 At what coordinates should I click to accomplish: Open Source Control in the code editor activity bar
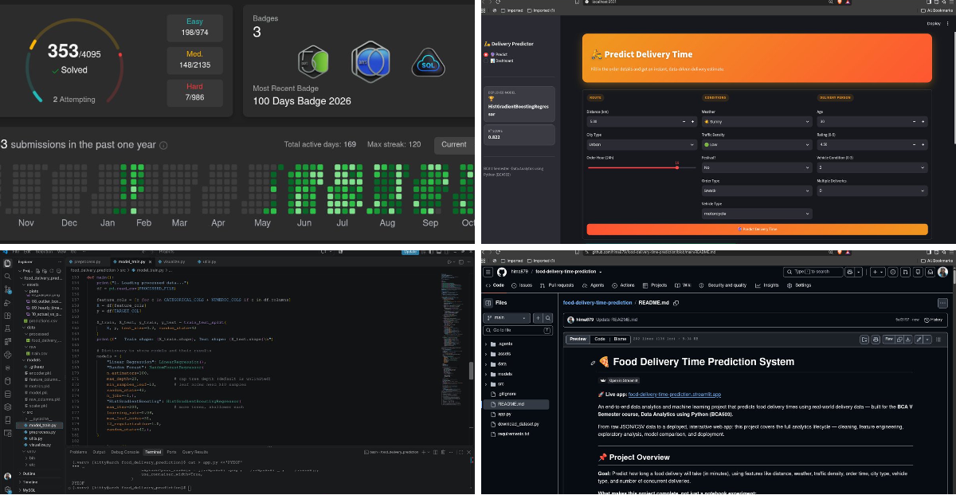(x=6, y=289)
